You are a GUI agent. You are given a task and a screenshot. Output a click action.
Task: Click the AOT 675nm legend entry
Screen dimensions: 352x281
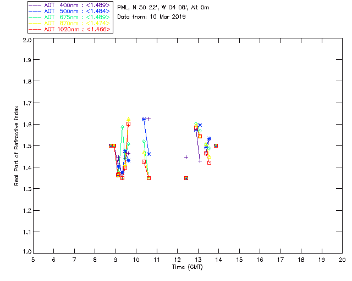69,17
